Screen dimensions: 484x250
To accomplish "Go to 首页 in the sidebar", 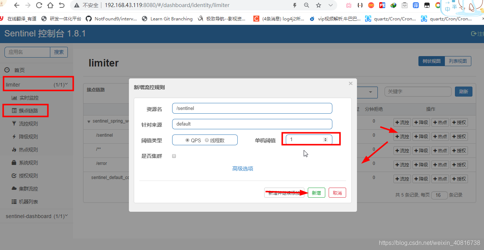I will [x=19, y=69].
